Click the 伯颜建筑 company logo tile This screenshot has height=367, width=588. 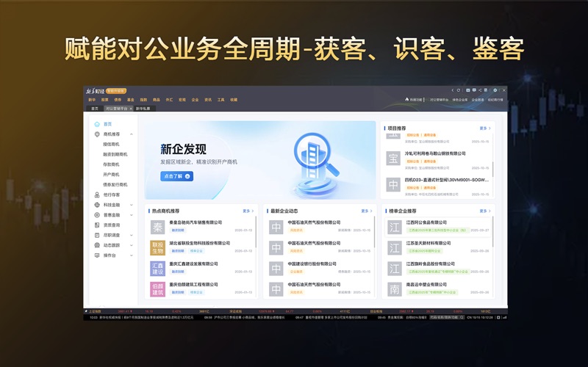point(157,289)
